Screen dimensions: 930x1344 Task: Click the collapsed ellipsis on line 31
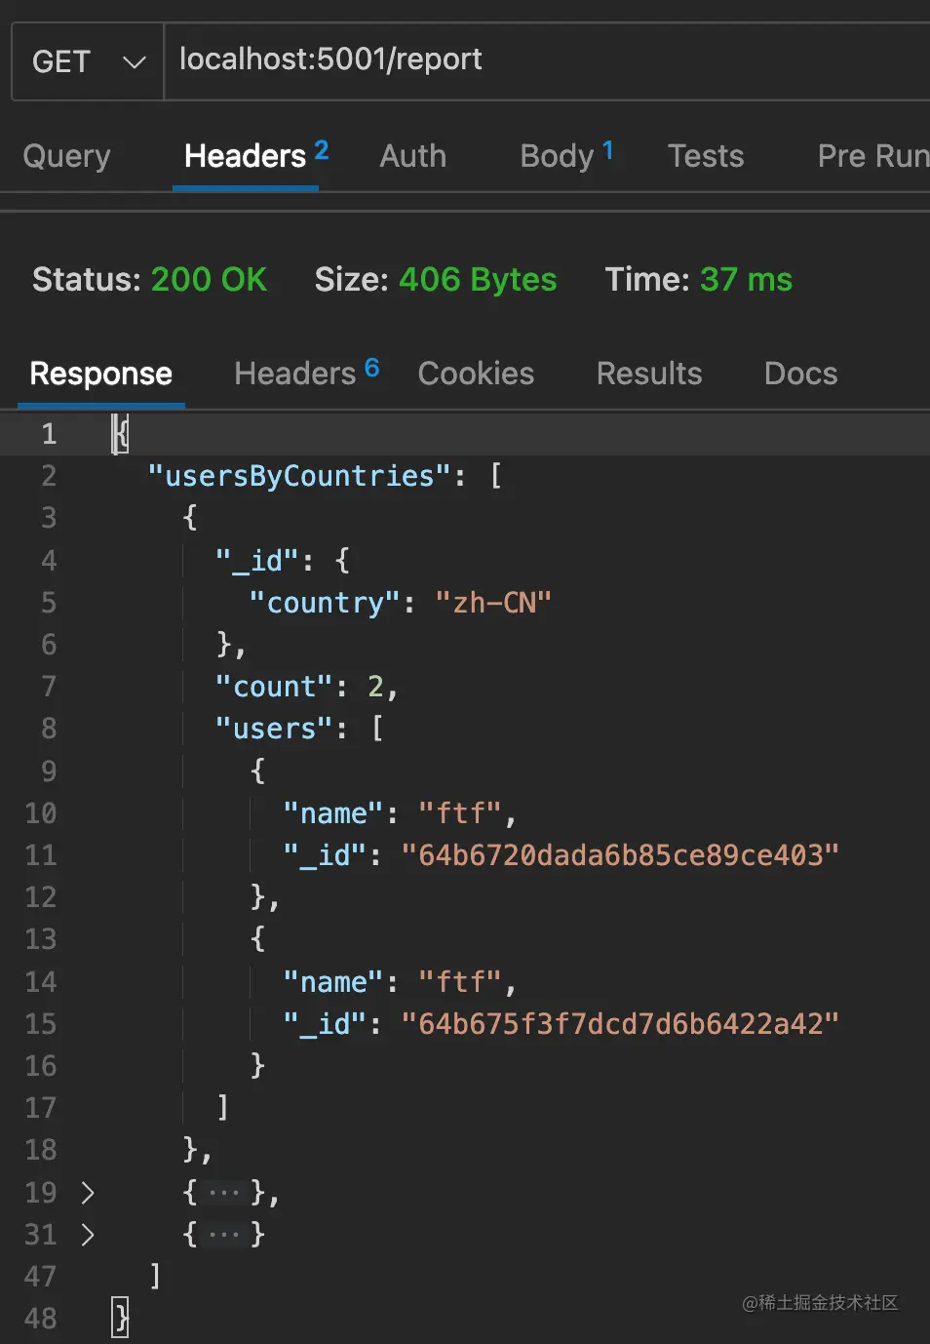click(x=224, y=1234)
